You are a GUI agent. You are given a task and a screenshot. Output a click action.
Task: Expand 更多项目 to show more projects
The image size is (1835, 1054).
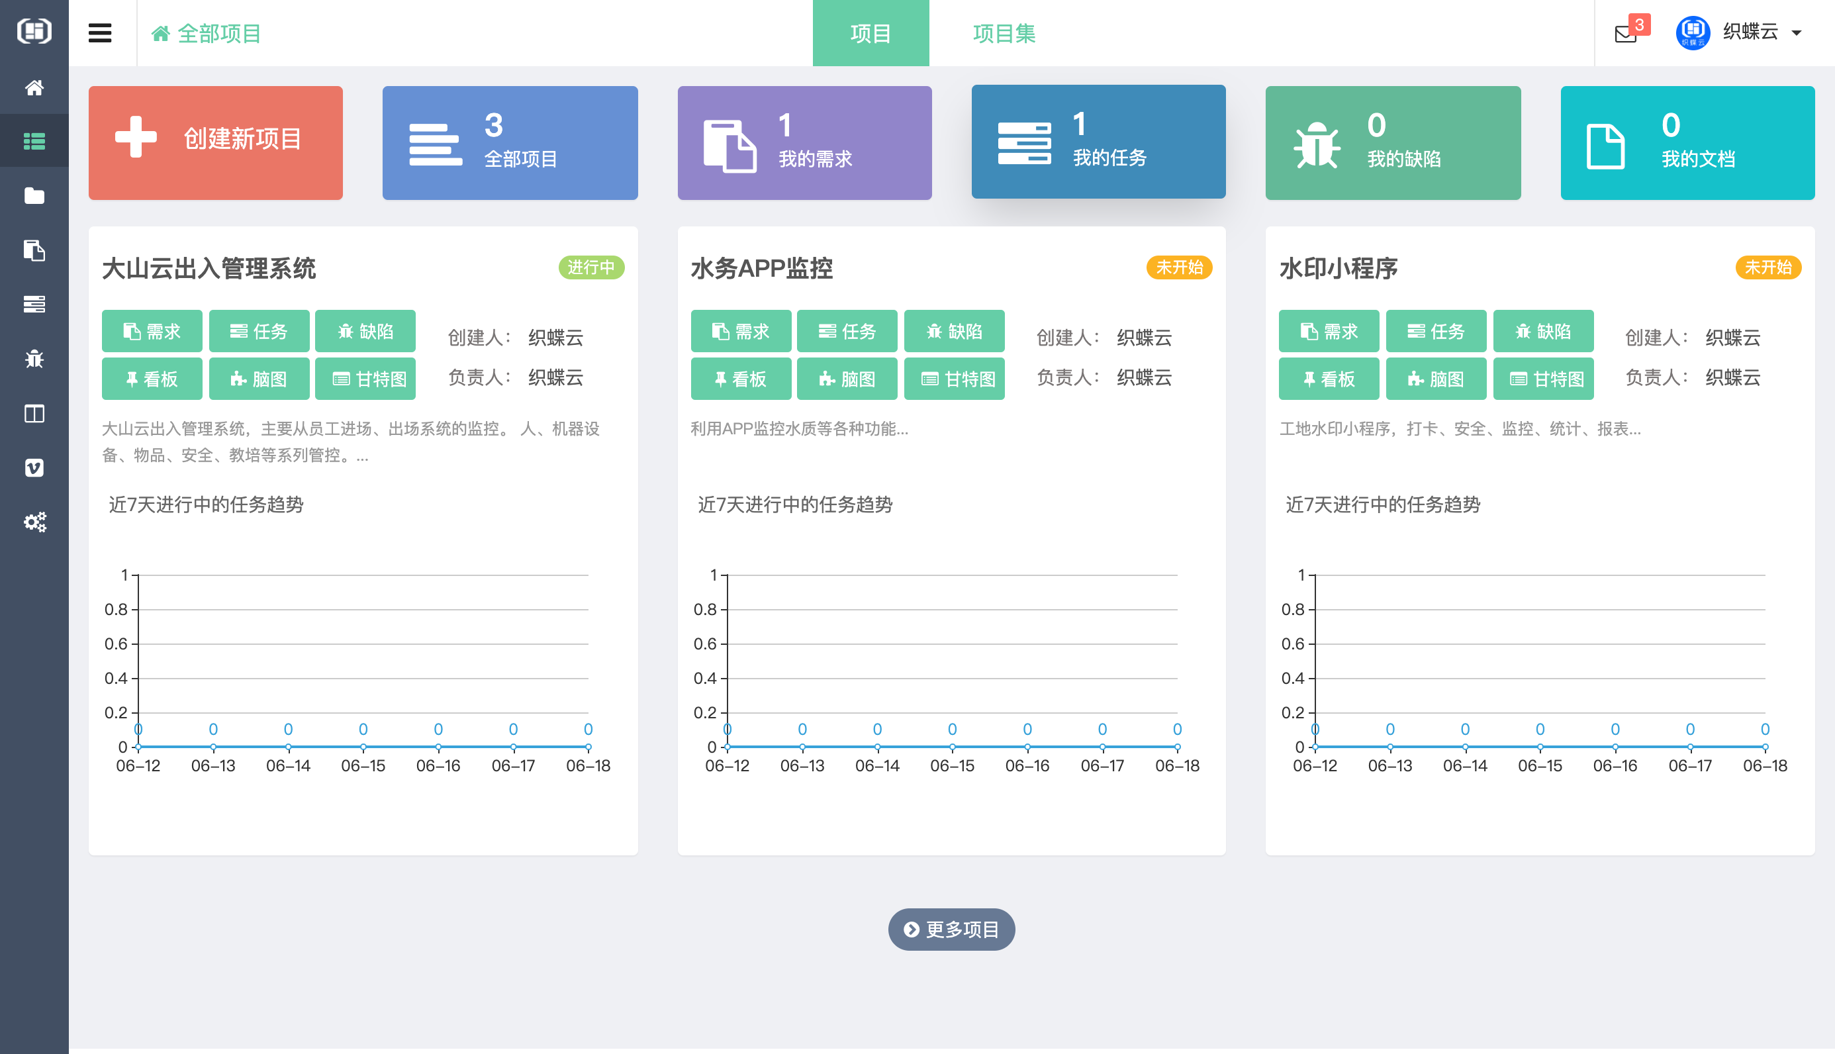coord(951,929)
